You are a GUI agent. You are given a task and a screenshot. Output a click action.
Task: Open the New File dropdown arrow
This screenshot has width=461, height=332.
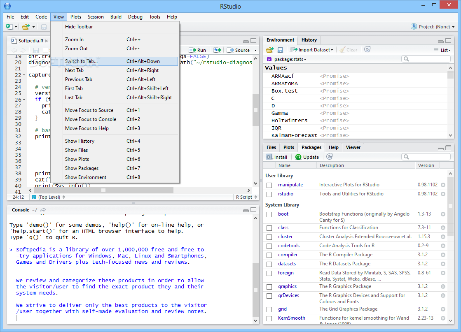point(16,27)
